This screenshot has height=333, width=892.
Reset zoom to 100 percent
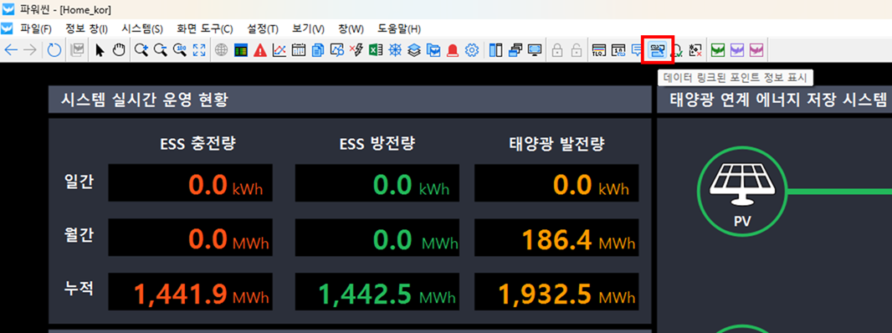pos(180,51)
